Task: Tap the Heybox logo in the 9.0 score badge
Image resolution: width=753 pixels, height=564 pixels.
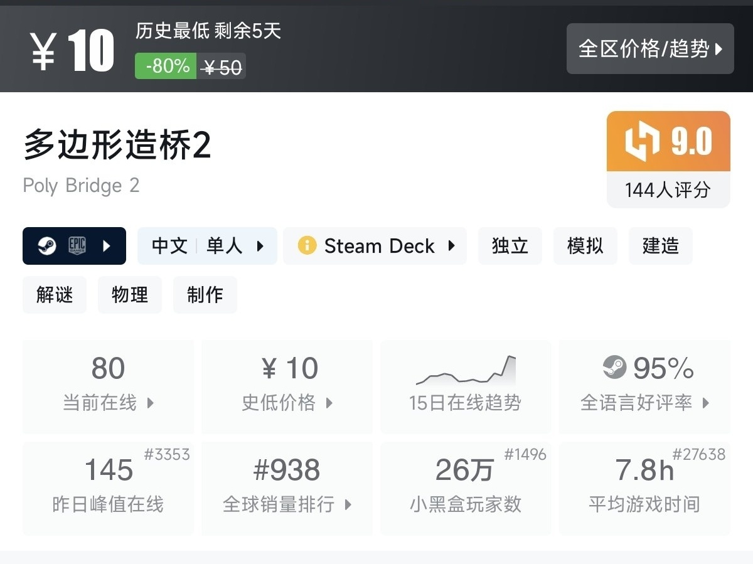Action: [x=643, y=141]
